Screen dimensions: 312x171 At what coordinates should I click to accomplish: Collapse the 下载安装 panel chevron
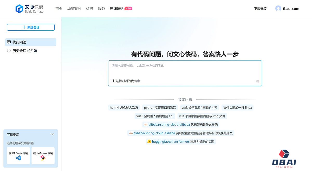[52, 134]
